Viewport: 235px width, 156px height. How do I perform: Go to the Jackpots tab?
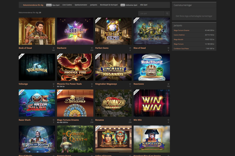click(93, 5)
